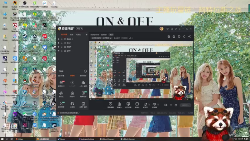Switch to the right-most toolbox tab

[83, 76]
